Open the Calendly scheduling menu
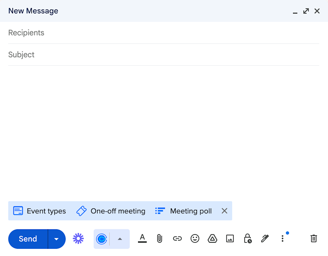This screenshot has height=256, width=328. 102,239
